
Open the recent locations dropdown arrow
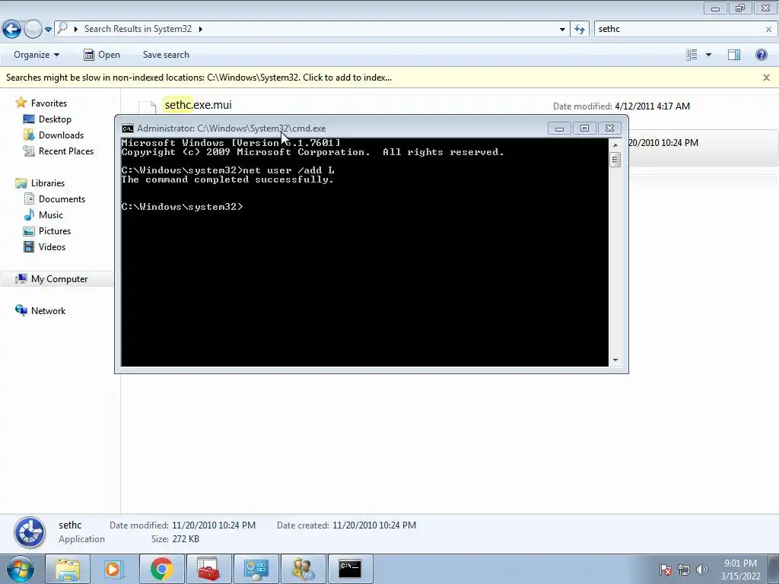(48, 30)
